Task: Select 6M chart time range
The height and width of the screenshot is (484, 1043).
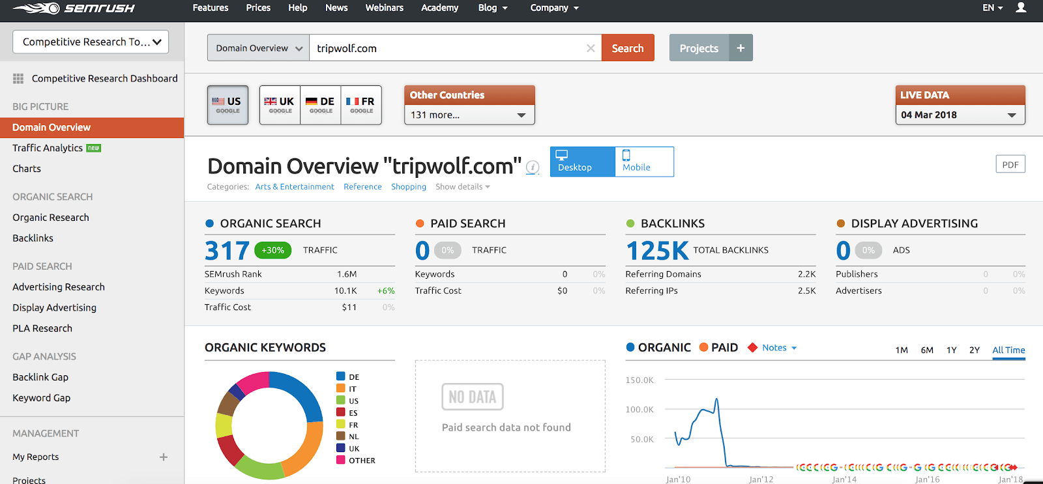Action: pyautogui.click(x=927, y=350)
